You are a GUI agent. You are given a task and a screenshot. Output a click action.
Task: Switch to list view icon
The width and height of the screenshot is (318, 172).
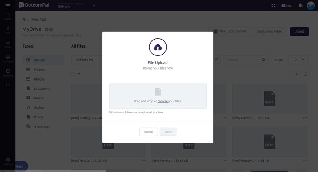(x=306, y=74)
